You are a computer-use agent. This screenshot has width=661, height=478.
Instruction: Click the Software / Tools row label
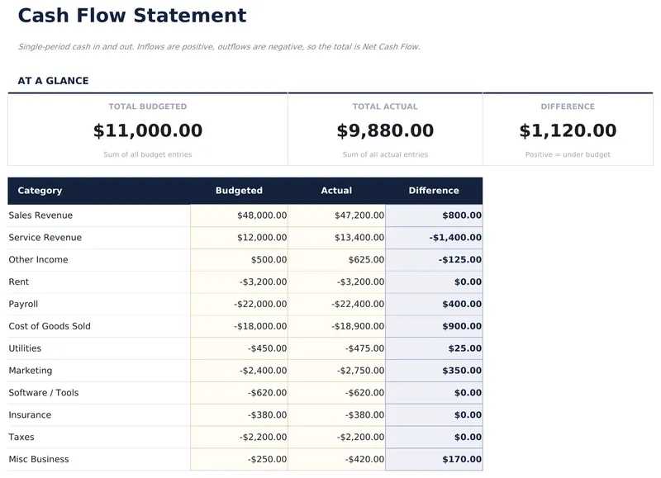point(44,393)
